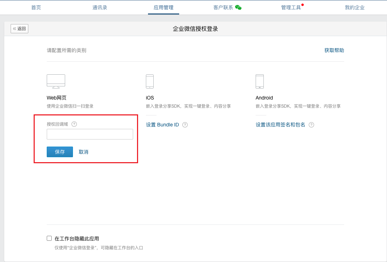Image resolution: width=387 pixels, height=262 pixels.
Task: Open the 我的企业 tab
Action: coord(355,7)
